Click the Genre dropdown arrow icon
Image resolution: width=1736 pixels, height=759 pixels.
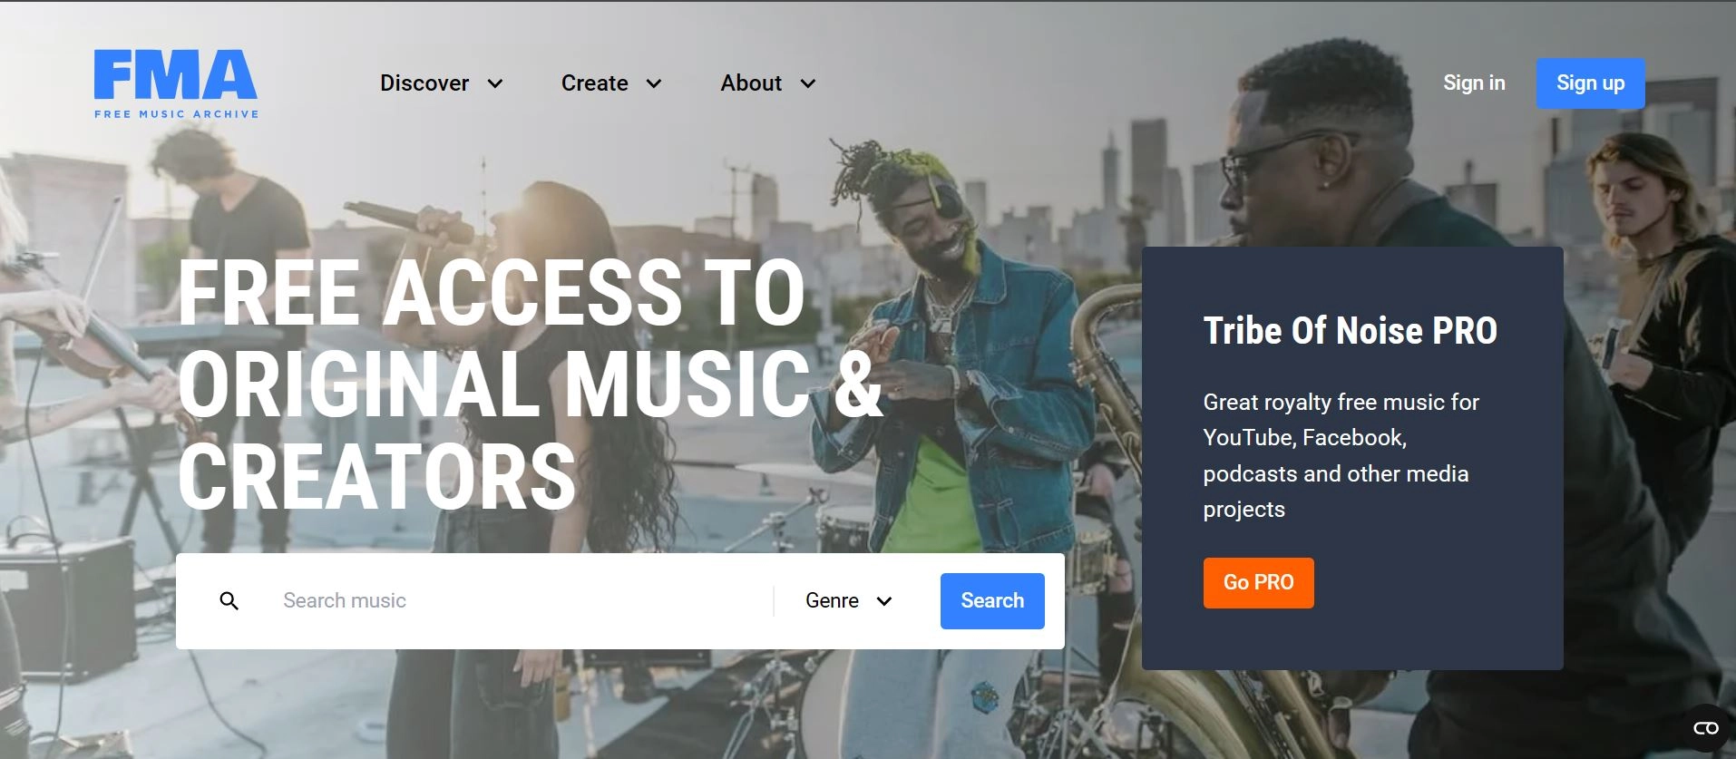click(884, 601)
